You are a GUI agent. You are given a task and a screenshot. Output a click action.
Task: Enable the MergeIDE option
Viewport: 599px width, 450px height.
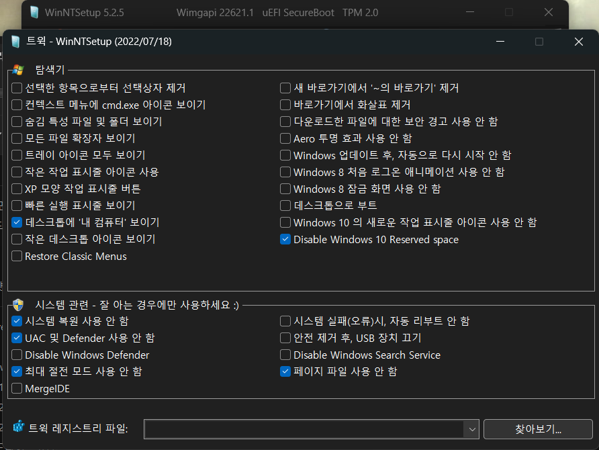point(17,388)
